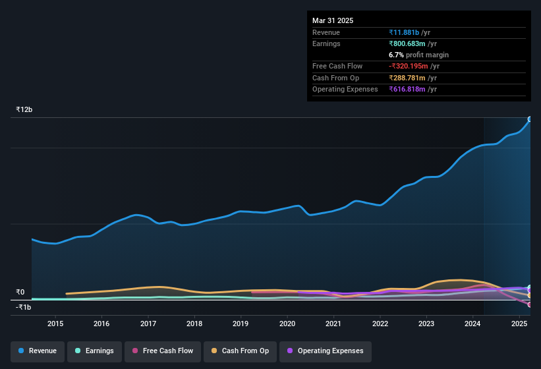Image resolution: width=541 pixels, height=369 pixels.
Task: Click the Cash From Op orange endpoint marker
Action: (x=530, y=296)
